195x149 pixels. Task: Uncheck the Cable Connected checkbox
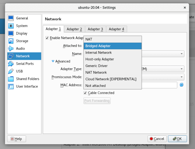pos(85,93)
